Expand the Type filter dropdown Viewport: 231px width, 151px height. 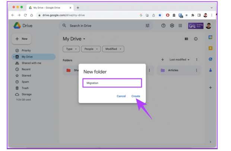tap(71, 49)
